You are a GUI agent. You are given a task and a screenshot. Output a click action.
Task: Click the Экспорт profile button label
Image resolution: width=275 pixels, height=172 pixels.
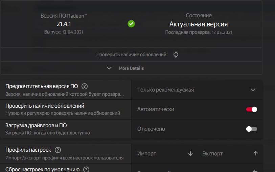(x=212, y=153)
